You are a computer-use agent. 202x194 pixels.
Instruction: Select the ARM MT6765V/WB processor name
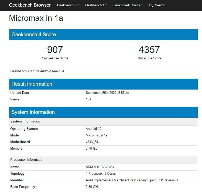(x=100, y=167)
